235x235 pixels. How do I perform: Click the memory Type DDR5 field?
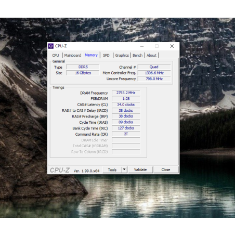pos(83,67)
